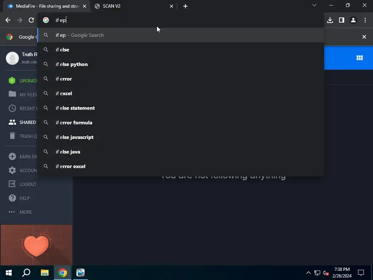Open the Help link
This screenshot has width=373, height=280.
24,198
